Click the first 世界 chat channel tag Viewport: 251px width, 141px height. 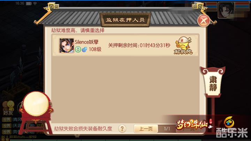[7, 119]
